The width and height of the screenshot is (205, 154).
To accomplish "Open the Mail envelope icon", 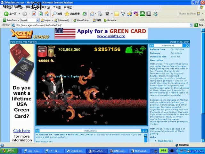I will [x=92, y=14].
